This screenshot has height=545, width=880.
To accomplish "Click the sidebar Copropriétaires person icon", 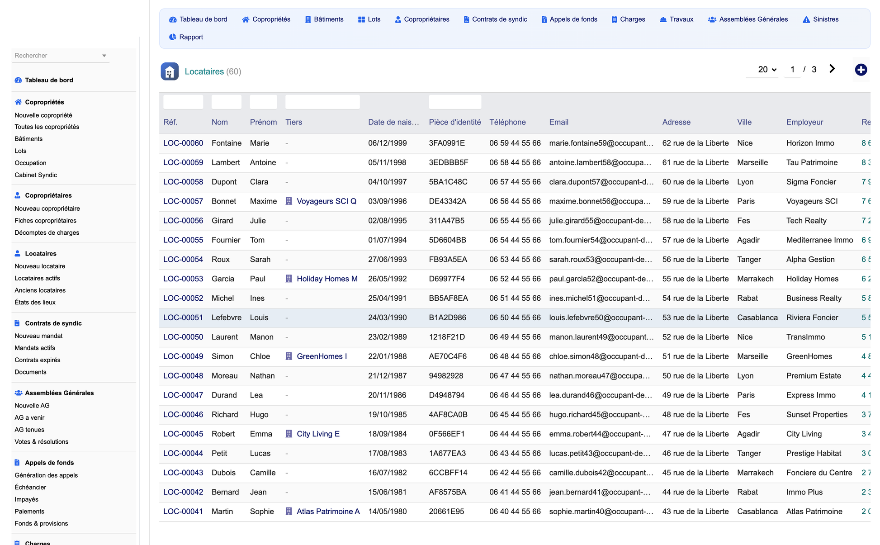I will pyautogui.click(x=18, y=195).
